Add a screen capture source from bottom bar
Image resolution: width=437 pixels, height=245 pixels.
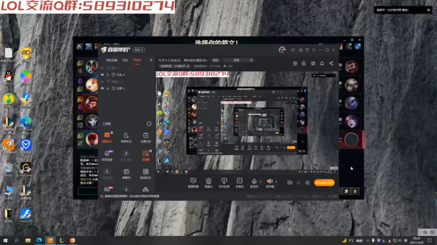[x=193, y=182]
